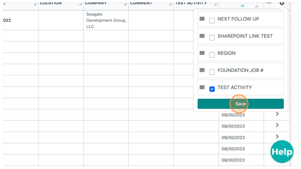Sort by the COMPANY column header

[x=96, y=3]
